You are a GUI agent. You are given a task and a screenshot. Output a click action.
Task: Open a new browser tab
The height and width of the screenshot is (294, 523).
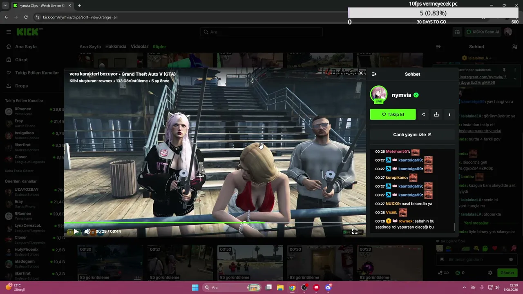(79, 6)
